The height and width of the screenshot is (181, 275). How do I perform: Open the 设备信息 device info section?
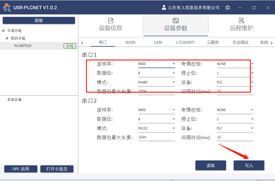(x=111, y=25)
